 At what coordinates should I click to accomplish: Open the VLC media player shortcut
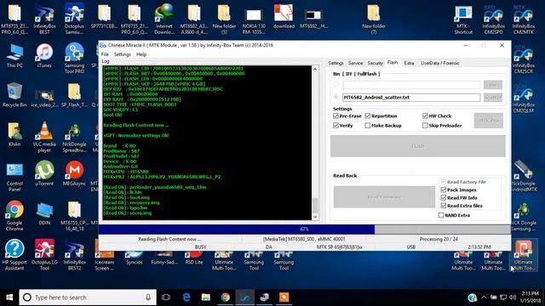coord(44,137)
